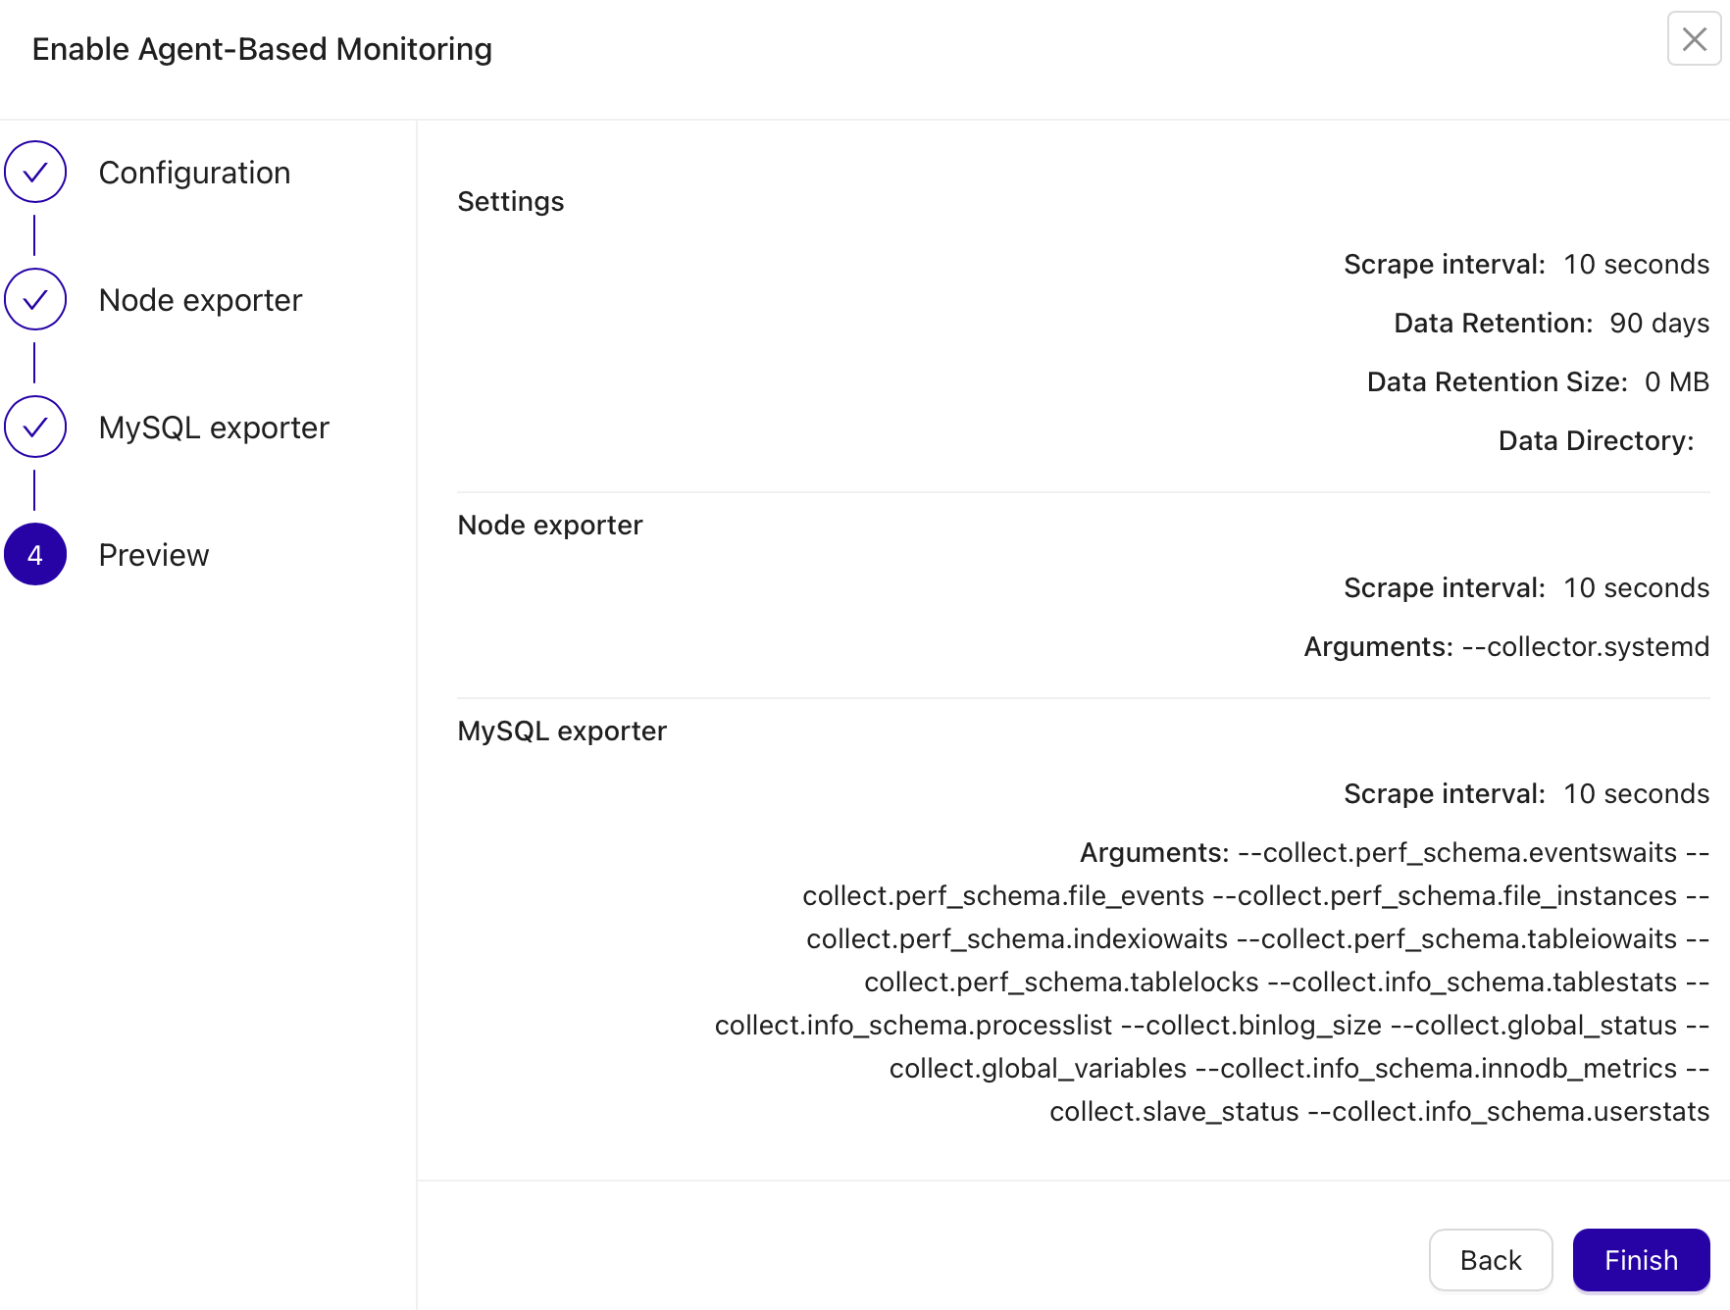Open the Node exporter step in sidebar
This screenshot has height=1310, width=1730.
(x=200, y=300)
